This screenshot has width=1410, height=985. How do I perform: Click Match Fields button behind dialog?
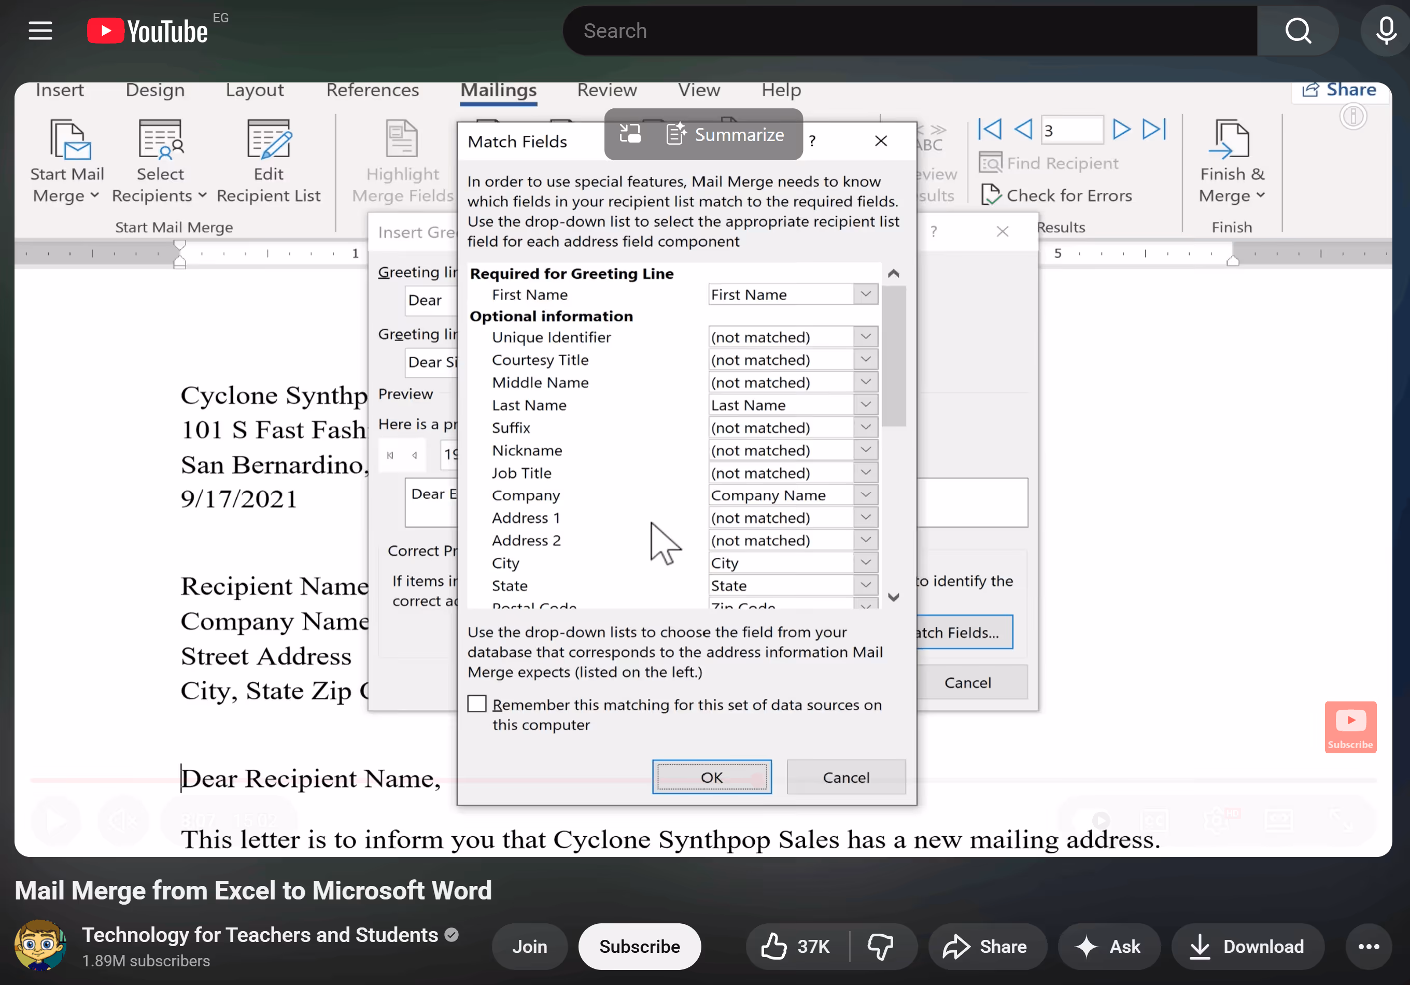pyautogui.click(x=964, y=632)
